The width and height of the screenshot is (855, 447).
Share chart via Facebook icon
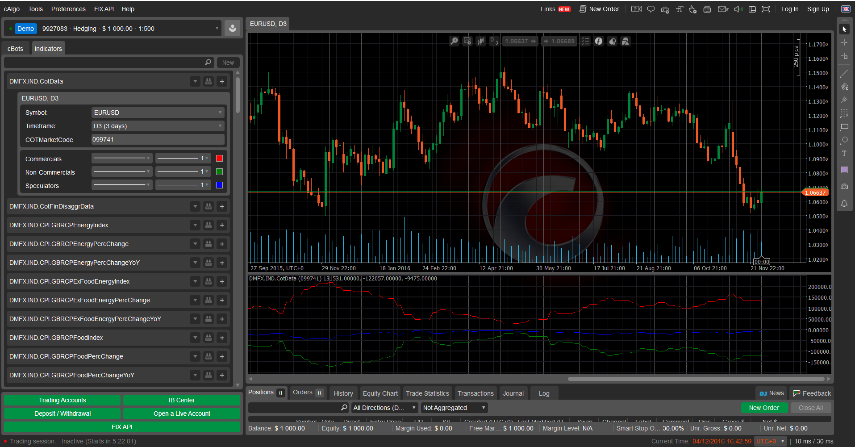click(599, 41)
